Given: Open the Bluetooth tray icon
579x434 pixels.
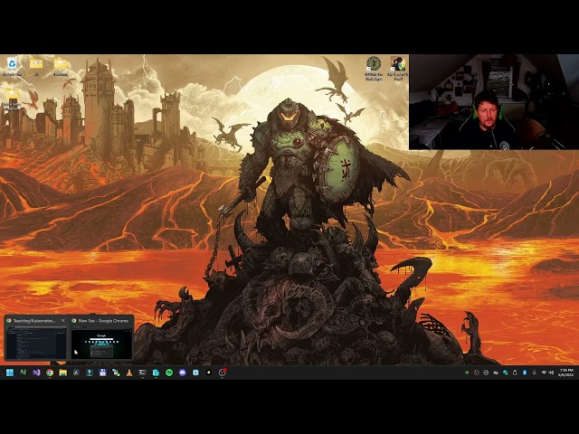Looking at the screenshot, I should (x=525, y=373).
